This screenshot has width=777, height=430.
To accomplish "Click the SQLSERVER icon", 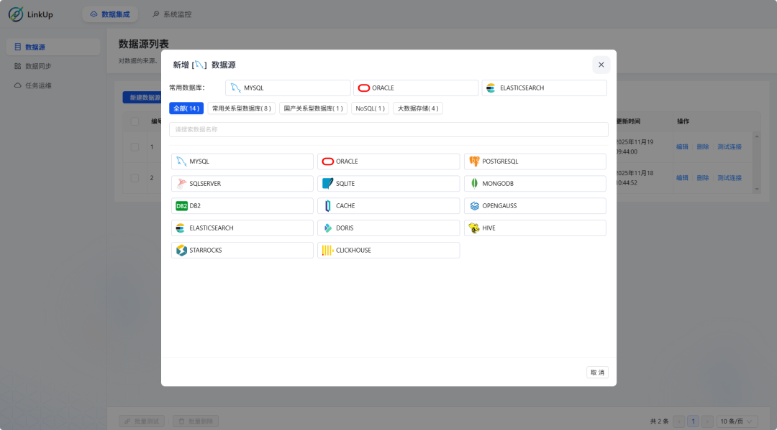I will click(x=181, y=183).
